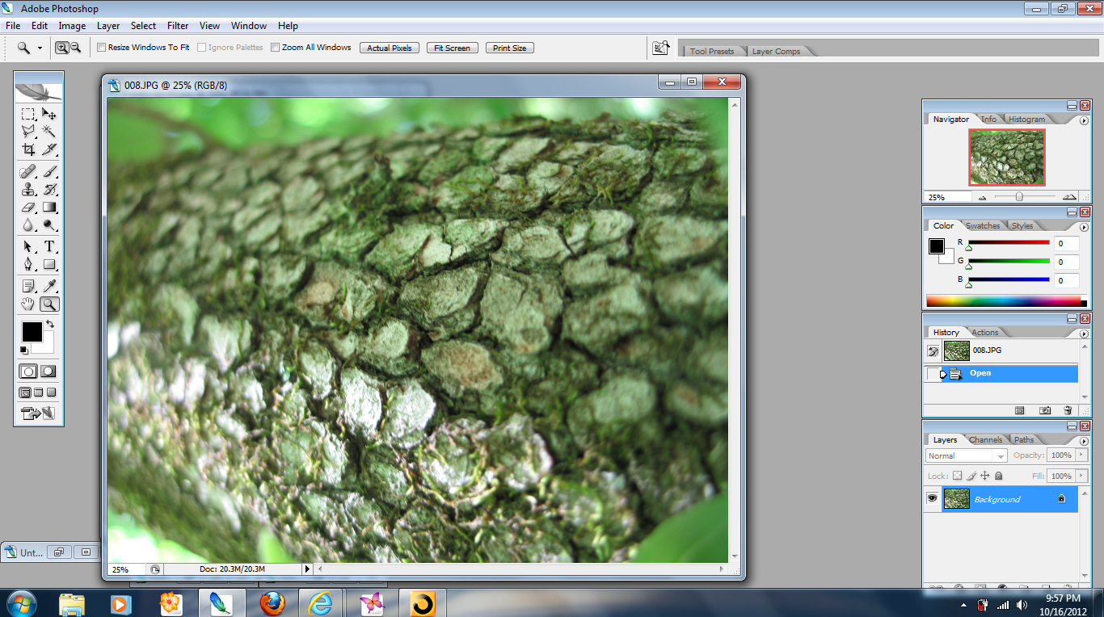Jump to ImageReady from the toolbox
Viewport: 1104px width, 617px height.
click(39, 414)
